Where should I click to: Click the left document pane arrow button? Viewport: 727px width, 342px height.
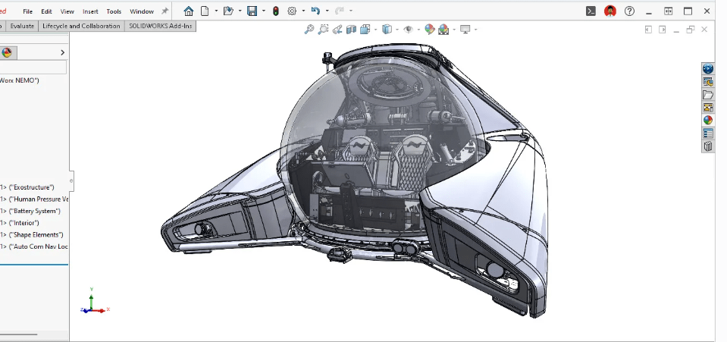pyautogui.click(x=648, y=30)
